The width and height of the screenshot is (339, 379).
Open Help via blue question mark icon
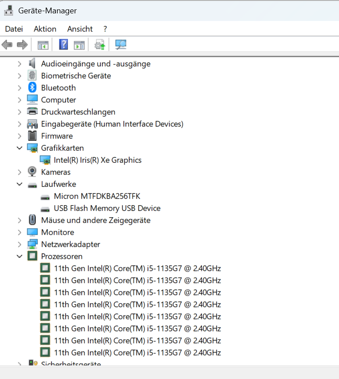(x=63, y=45)
